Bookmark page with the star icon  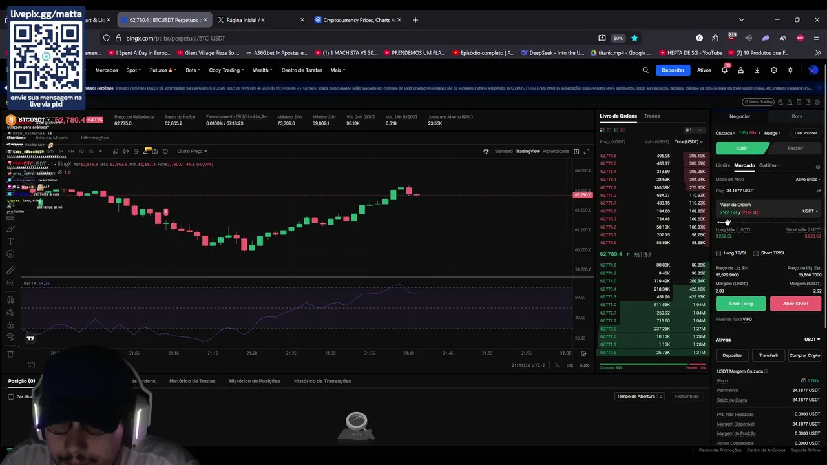click(634, 38)
